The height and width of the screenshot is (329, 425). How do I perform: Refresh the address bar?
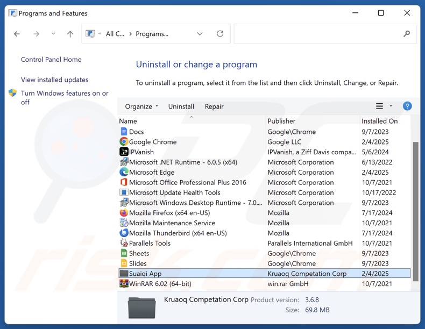click(x=220, y=33)
